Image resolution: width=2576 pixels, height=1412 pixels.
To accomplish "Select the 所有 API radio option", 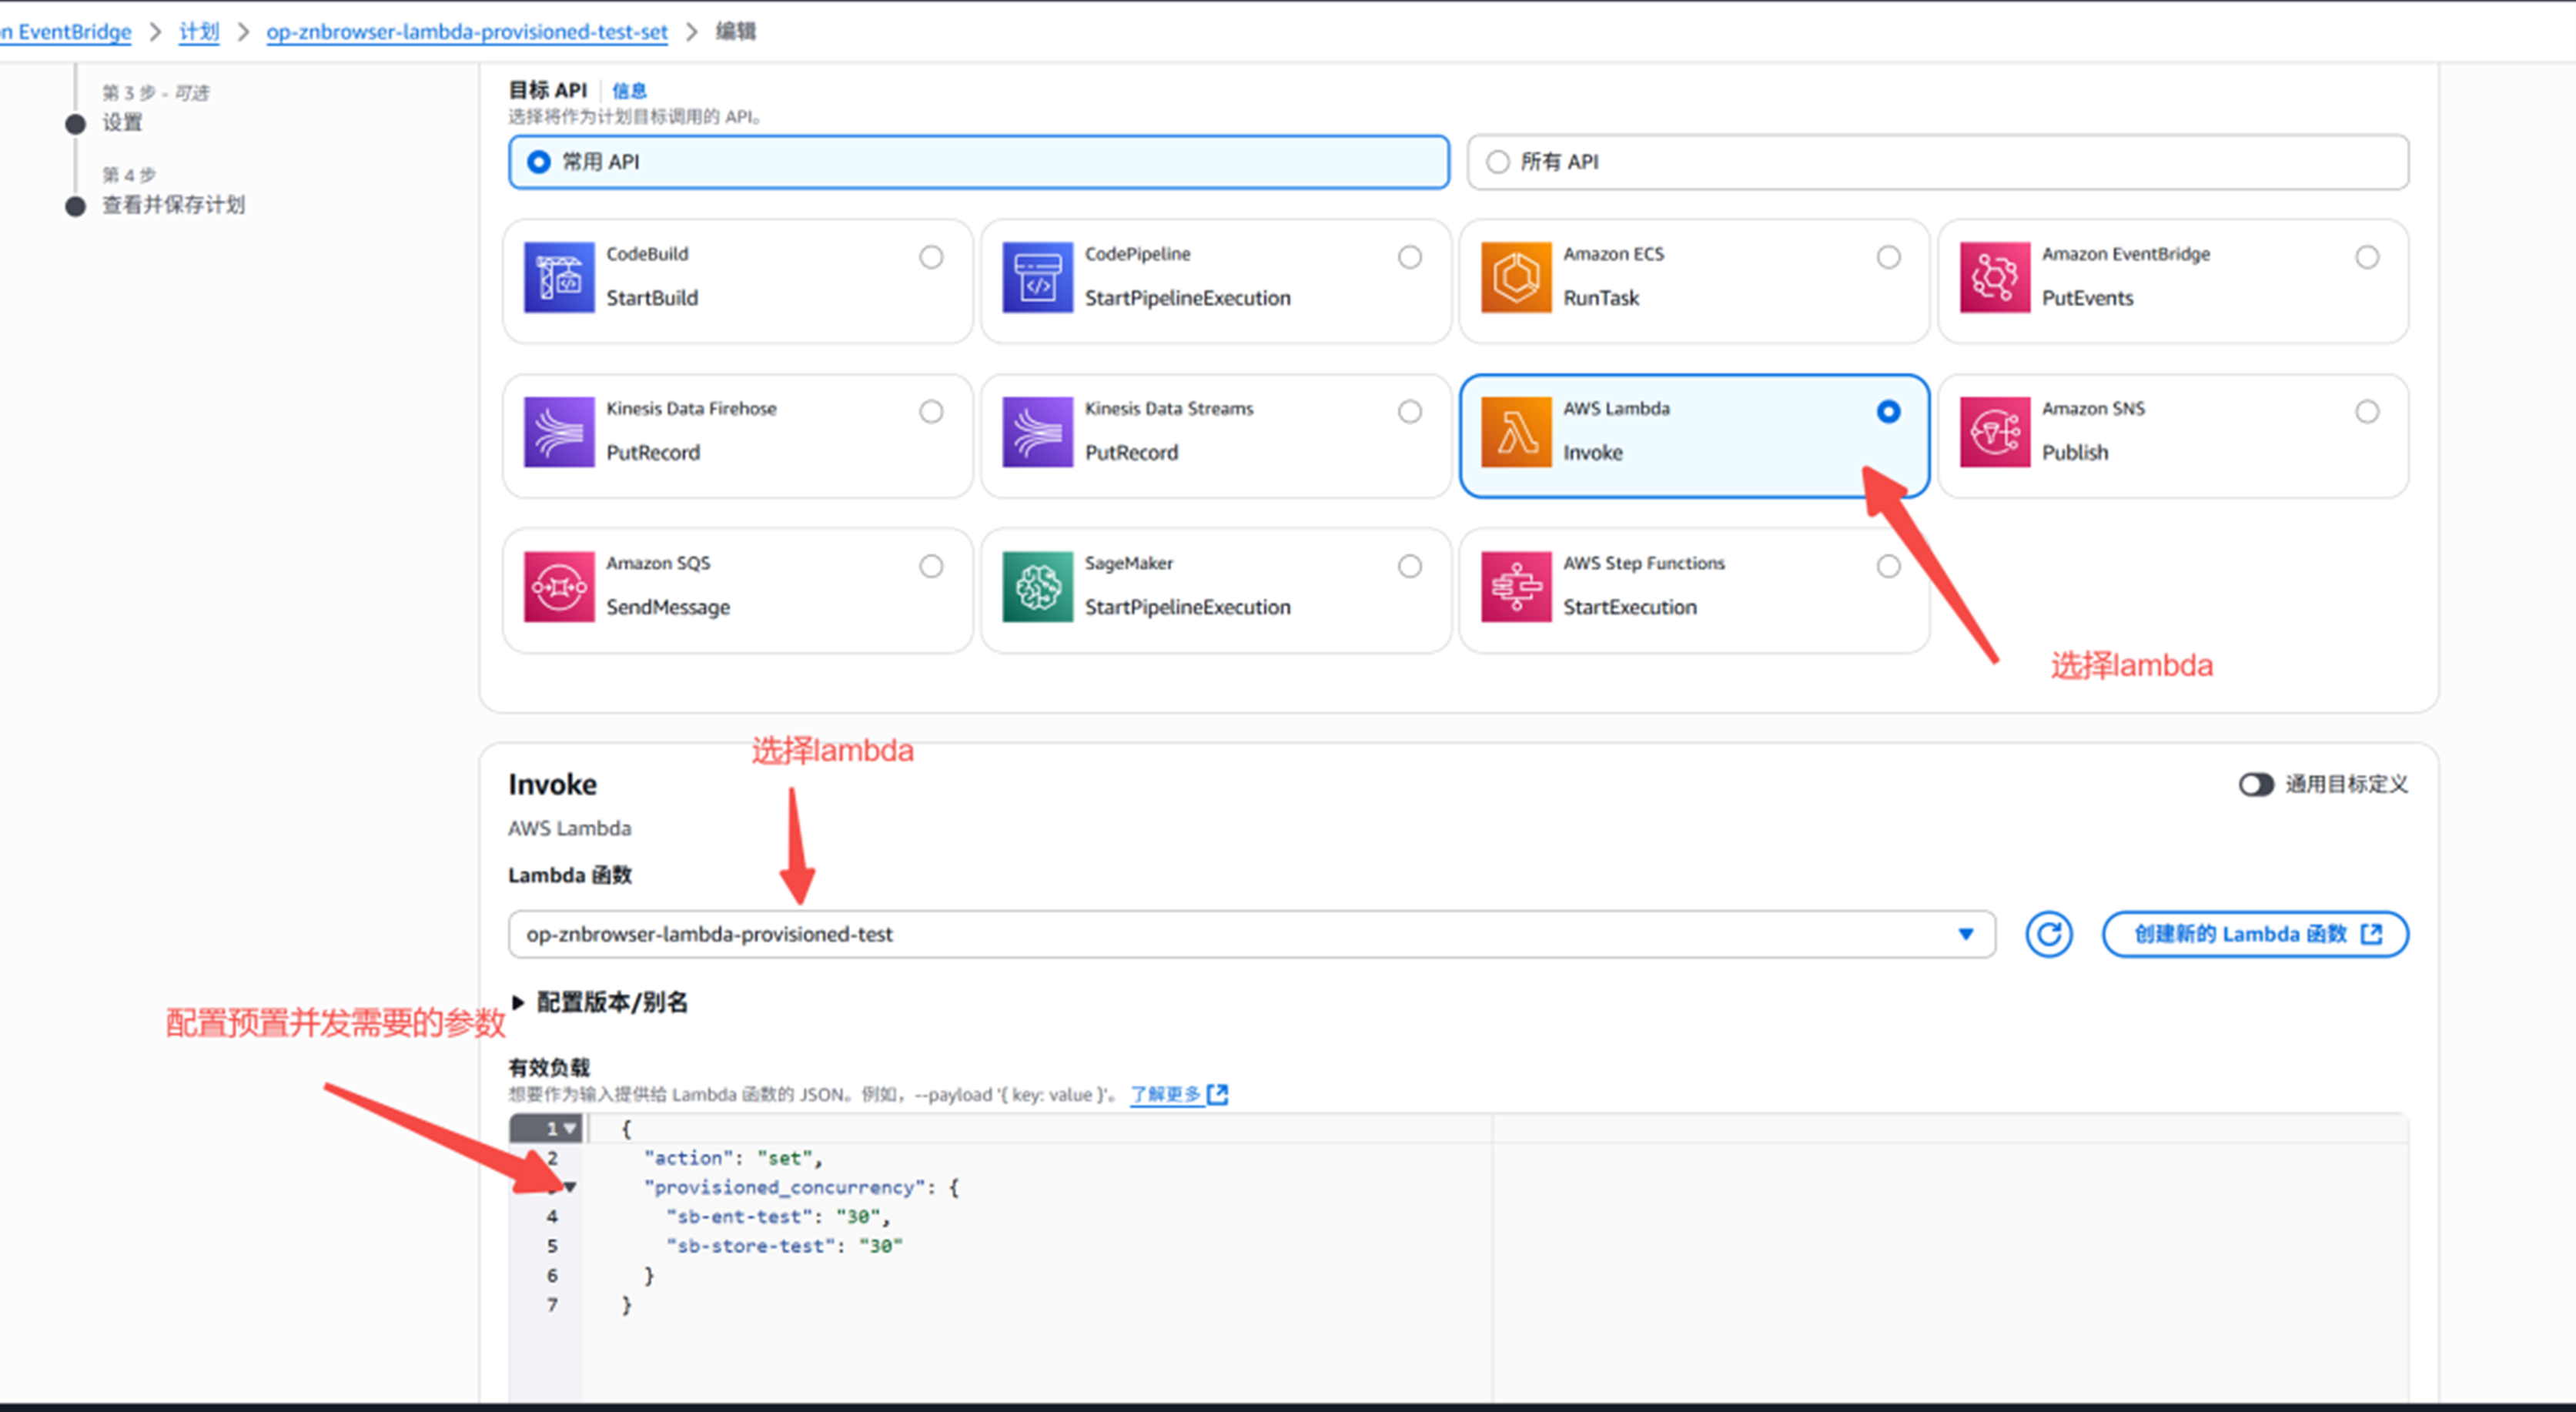I will pos(1497,162).
